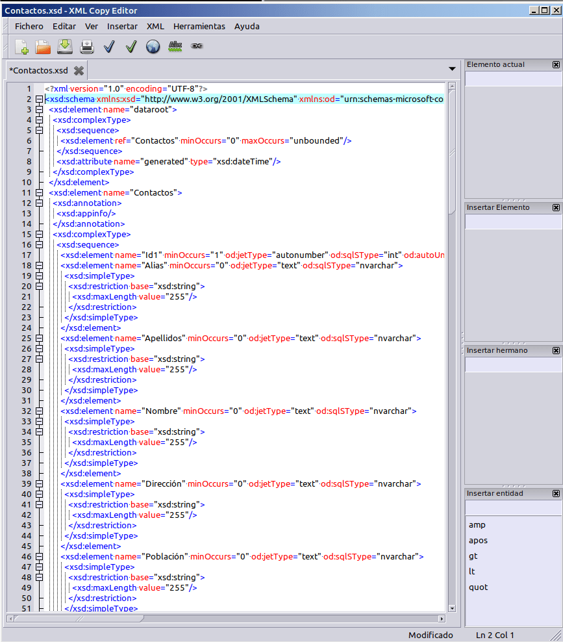Open in browser with the globe icon
The image size is (563, 642).
point(153,47)
